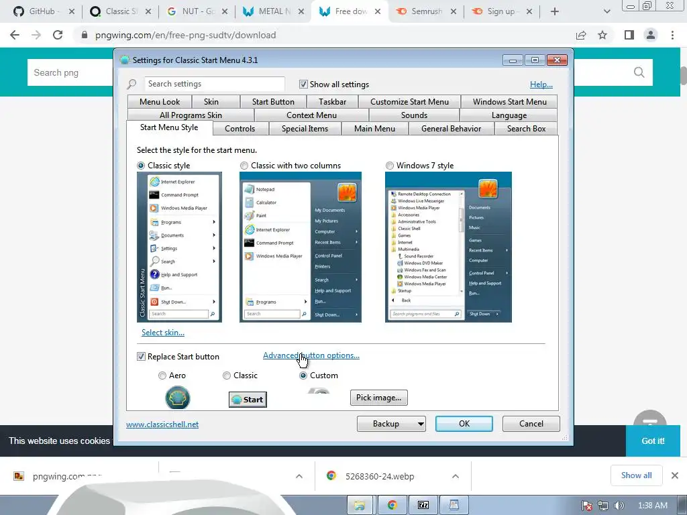Open the Language tab

509,115
